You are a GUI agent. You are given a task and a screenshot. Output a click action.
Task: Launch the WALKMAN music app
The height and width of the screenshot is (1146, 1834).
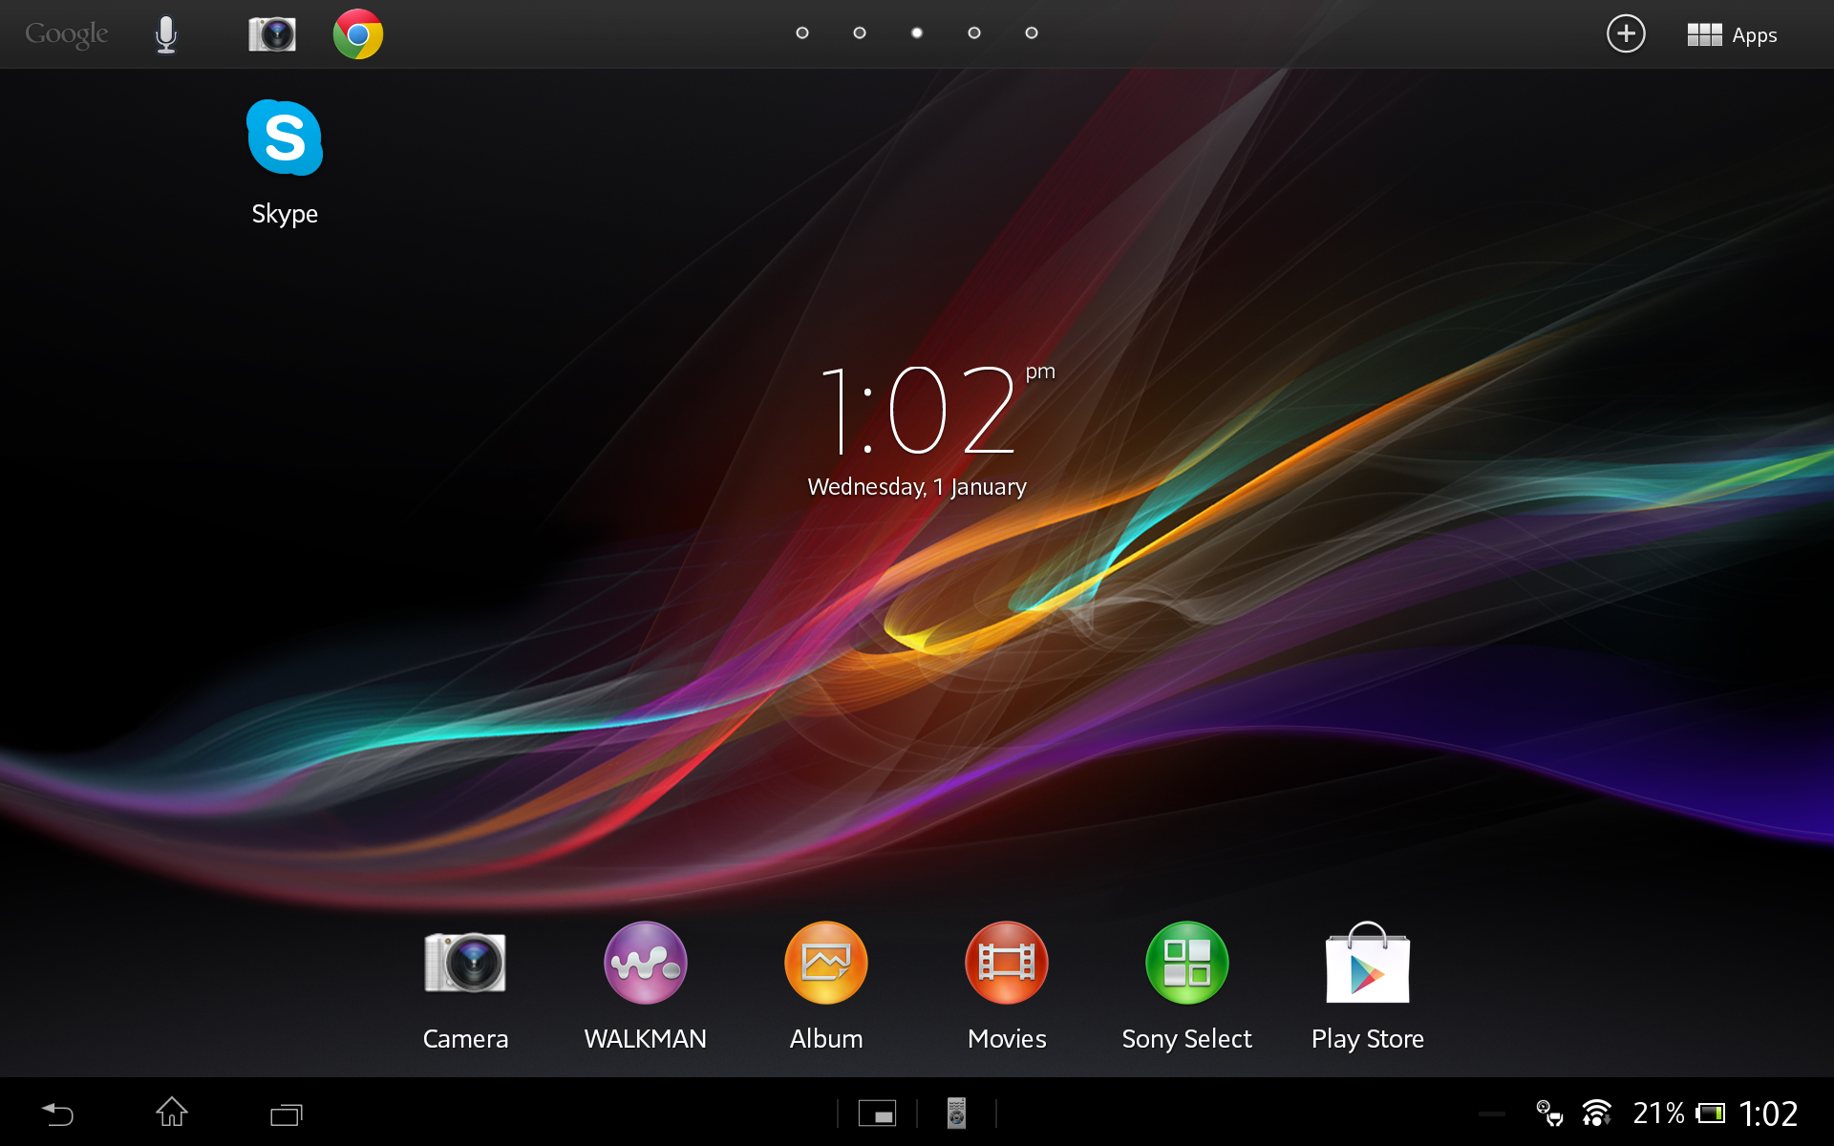coord(646,987)
